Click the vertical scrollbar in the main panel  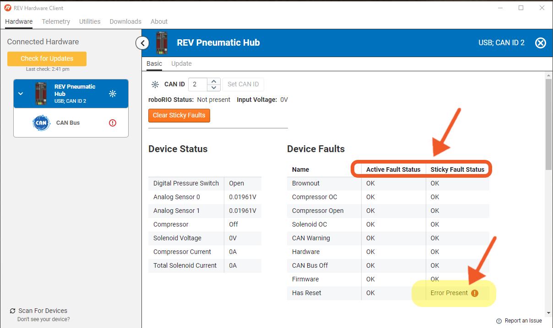click(x=548, y=123)
